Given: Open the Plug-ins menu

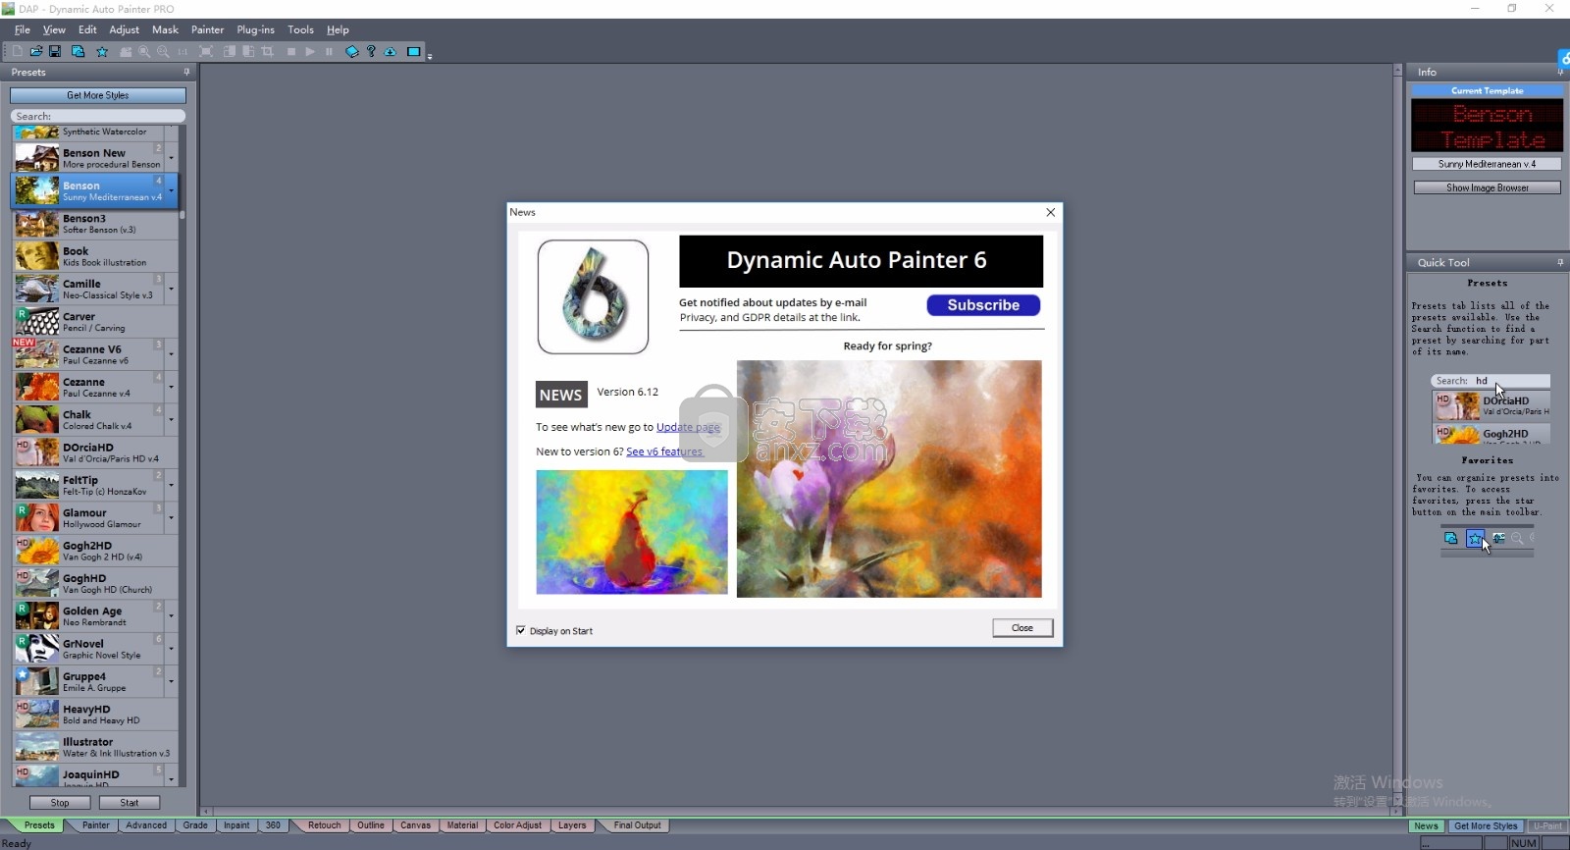Looking at the screenshot, I should pos(255,29).
